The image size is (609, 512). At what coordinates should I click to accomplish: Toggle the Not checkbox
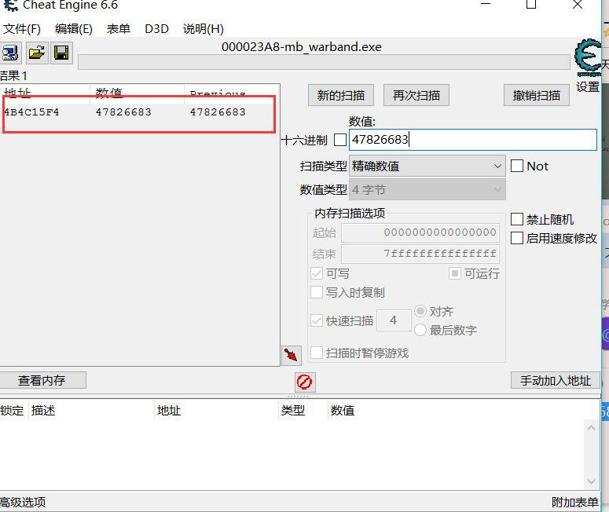point(516,166)
